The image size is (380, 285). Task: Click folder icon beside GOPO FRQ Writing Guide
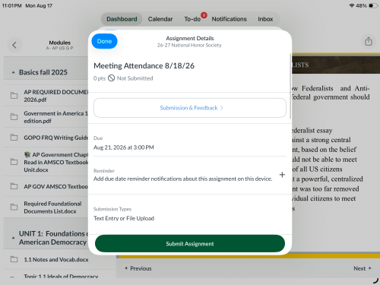(x=14, y=138)
